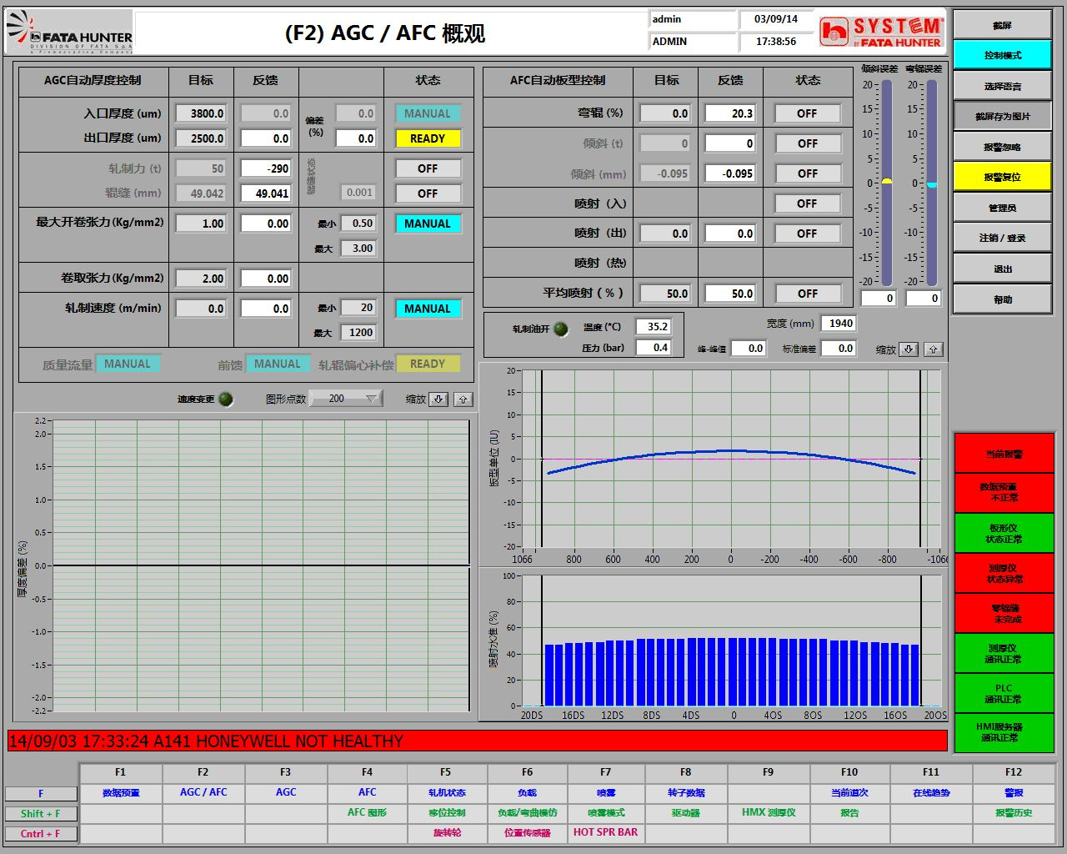Open the 图形点数 dropdown showing 200
Screen dimensions: 1067x854
click(346, 399)
